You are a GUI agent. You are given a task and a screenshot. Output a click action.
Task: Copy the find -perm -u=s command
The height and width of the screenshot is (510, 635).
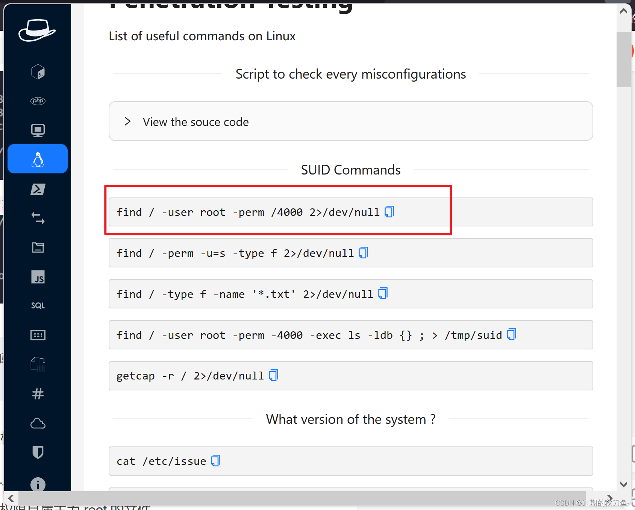point(364,253)
